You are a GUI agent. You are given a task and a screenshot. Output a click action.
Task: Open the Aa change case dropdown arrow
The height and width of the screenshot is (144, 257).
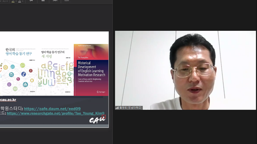7,1
